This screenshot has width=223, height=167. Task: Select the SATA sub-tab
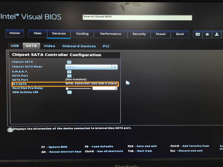click(x=31, y=46)
